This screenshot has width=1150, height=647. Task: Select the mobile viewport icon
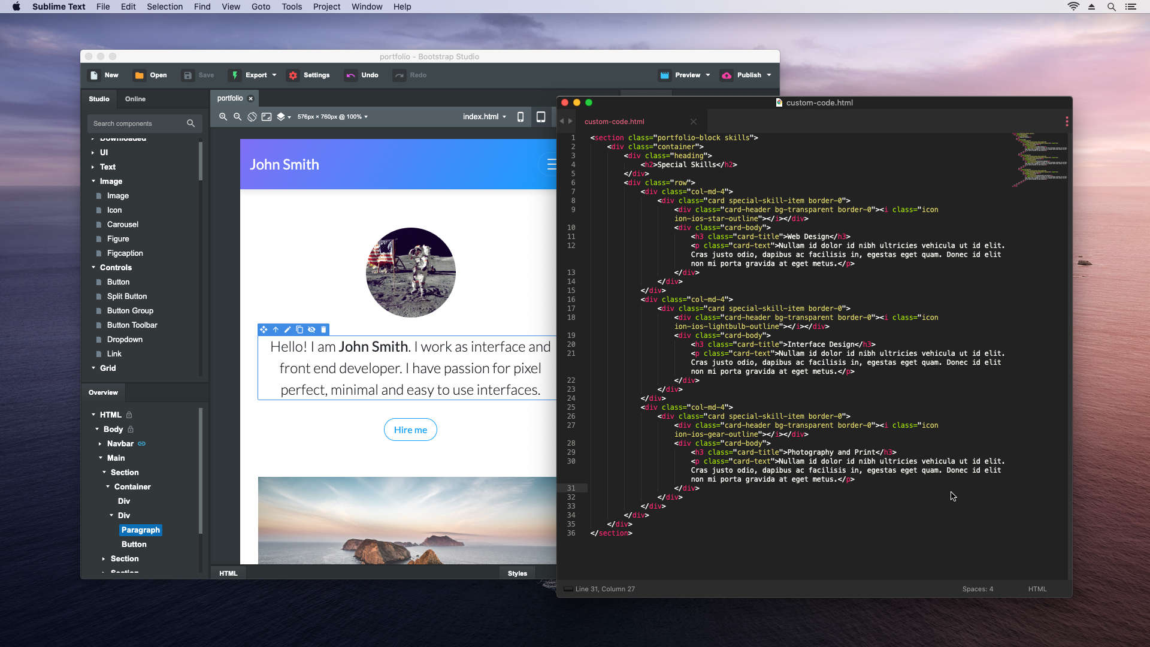(520, 116)
